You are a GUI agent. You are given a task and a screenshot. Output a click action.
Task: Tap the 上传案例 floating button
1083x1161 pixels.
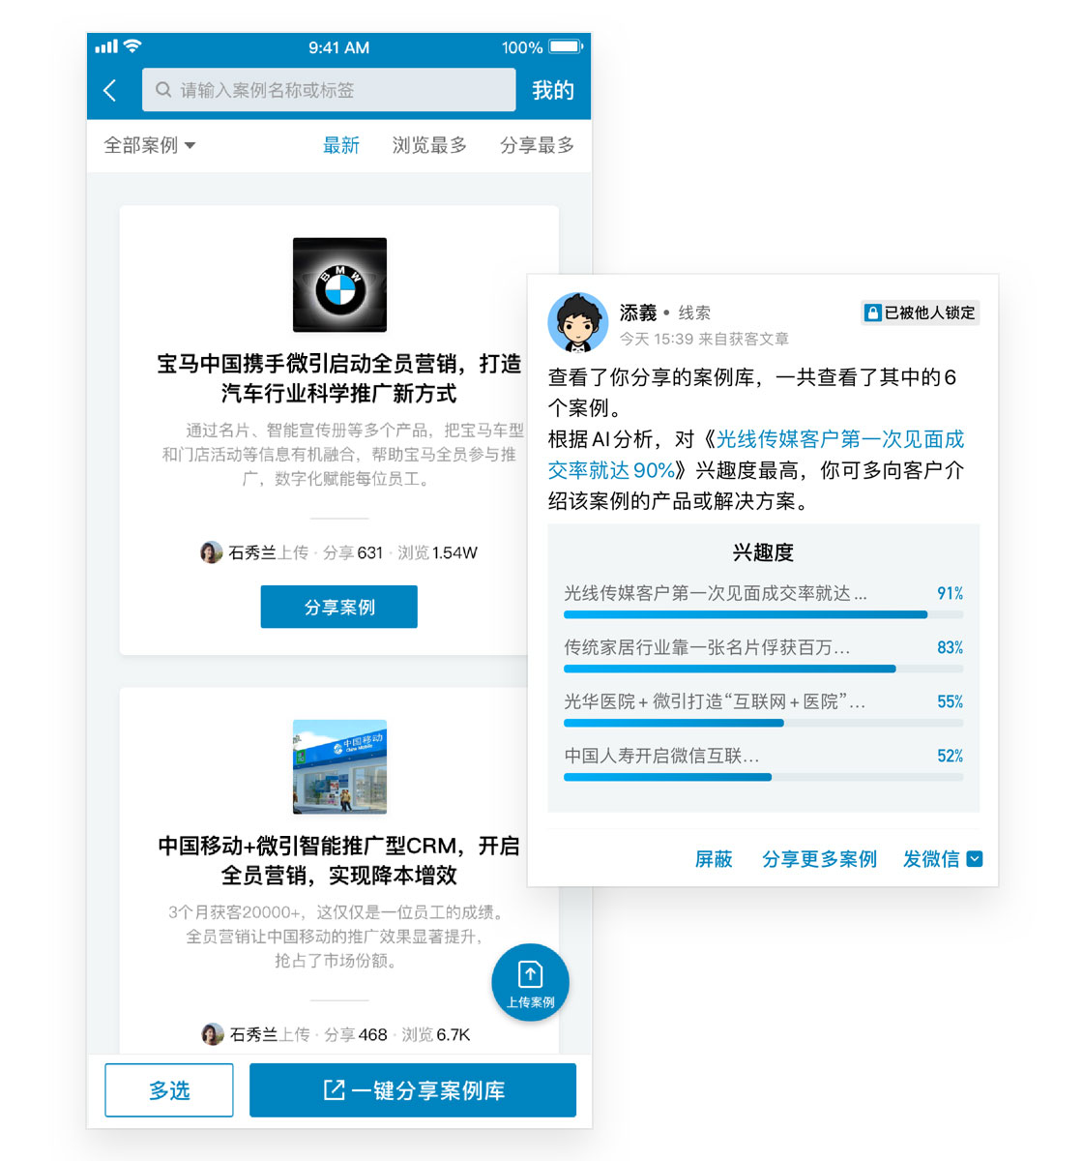[x=530, y=982]
